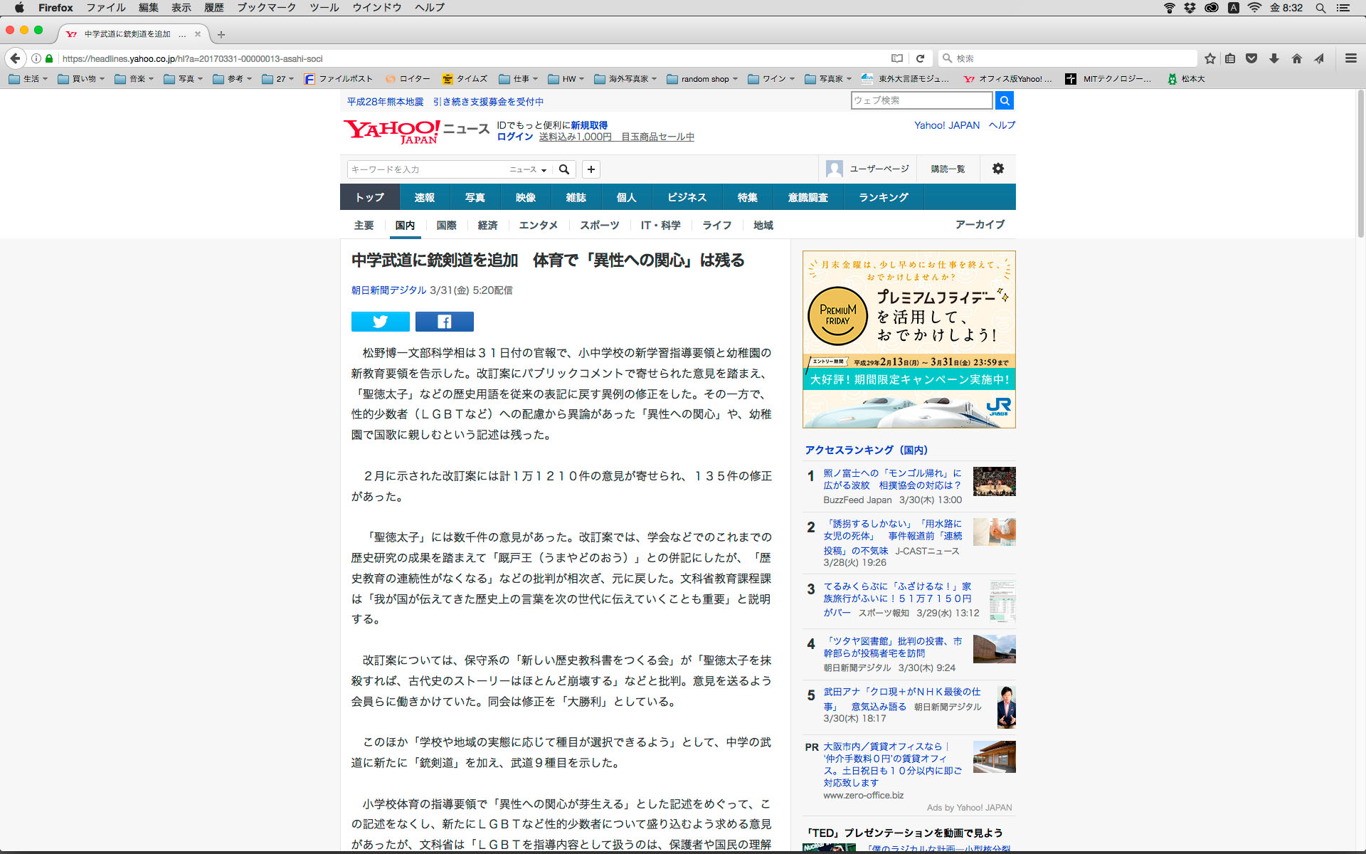
Task: Open settings gear icon on Yahoo News
Action: click(x=997, y=169)
